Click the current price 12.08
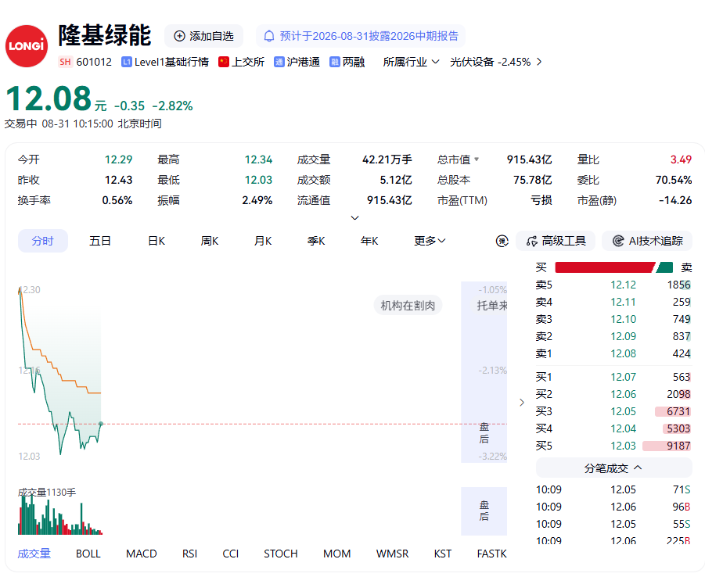The height and width of the screenshot is (577, 705). 49,99
